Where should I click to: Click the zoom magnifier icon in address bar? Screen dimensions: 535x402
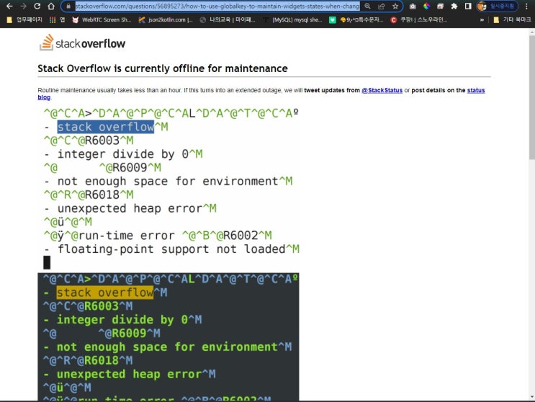pyautogui.click(x=367, y=6)
